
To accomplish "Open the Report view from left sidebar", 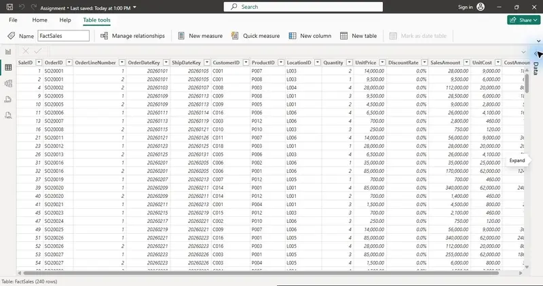I will (x=8, y=52).
